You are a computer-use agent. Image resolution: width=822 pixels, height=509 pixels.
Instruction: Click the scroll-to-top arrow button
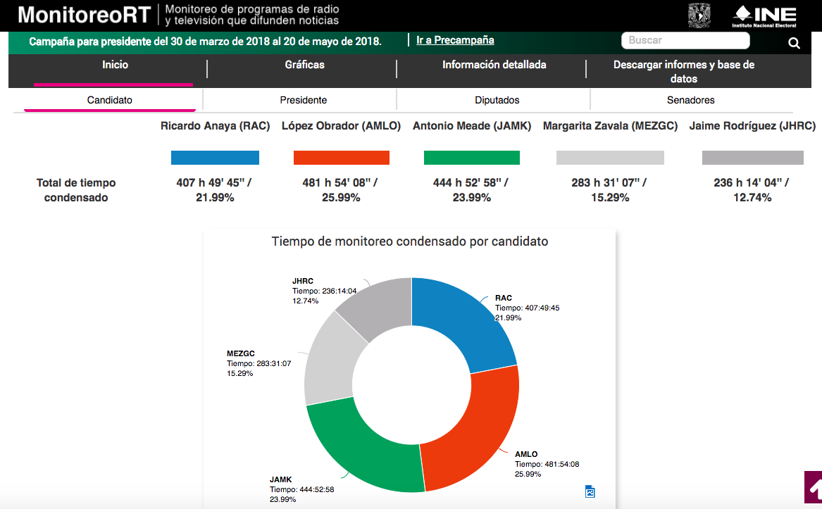click(x=813, y=487)
